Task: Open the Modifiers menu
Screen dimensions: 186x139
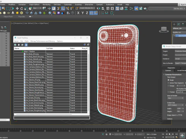Action: (12, 5)
